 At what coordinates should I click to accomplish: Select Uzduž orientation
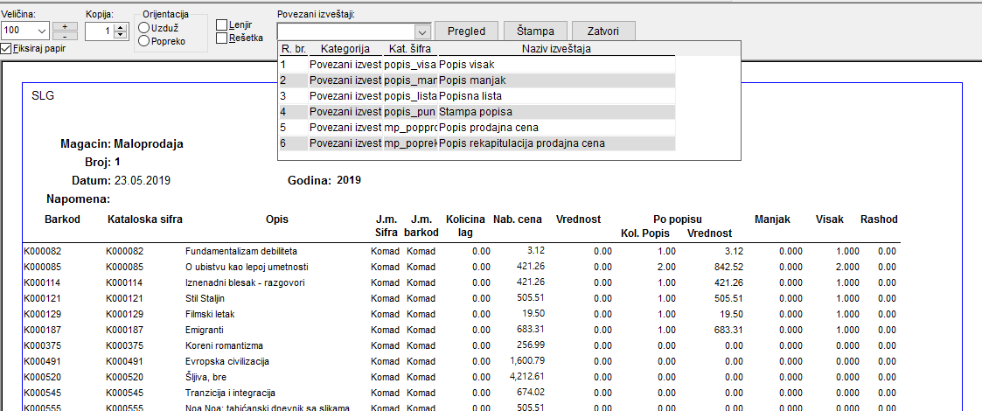pyautogui.click(x=143, y=28)
